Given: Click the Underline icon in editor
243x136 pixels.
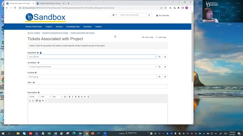Looking at the screenshot, I should (76, 97).
